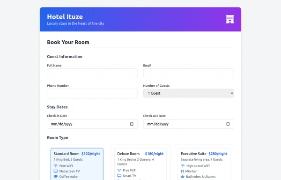The image size is (281, 180).
Task: Click the Guest Information heading
Action: [x=65, y=57]
